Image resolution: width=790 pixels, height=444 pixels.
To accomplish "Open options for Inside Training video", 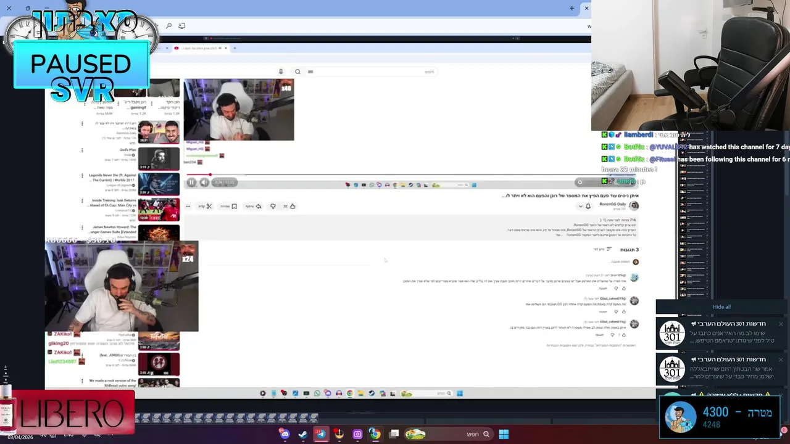I will coord(82,201).
